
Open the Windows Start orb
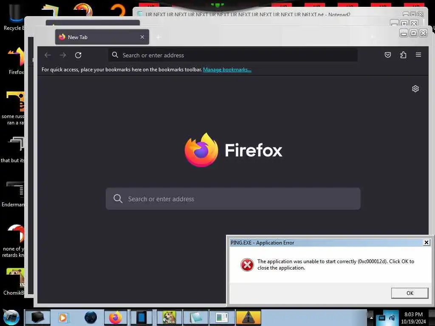point(11,318)
